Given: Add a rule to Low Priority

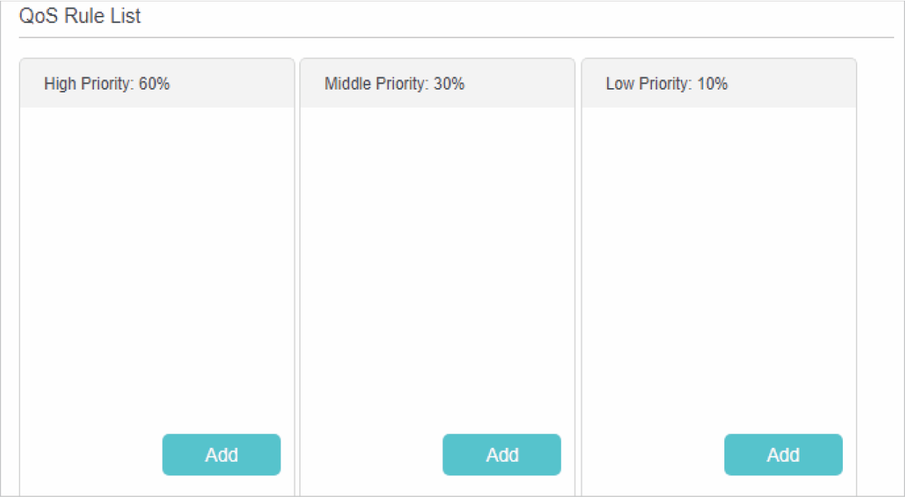Looking at the screenshot, I should pyautogui.click(x=783, y=454).
